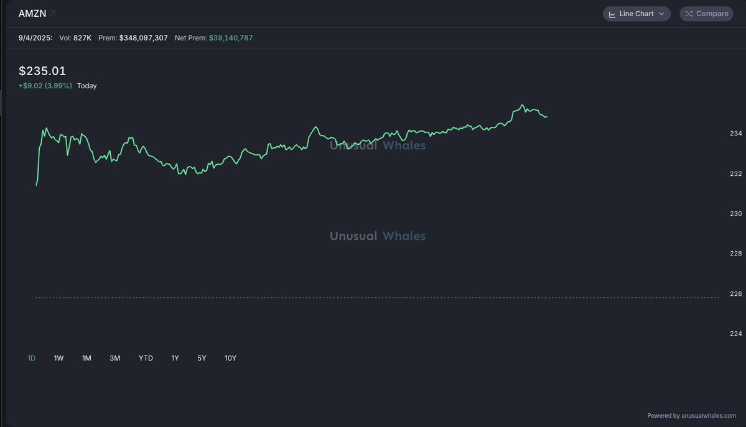Click the 226 y-axis price label

pos(735,294)
